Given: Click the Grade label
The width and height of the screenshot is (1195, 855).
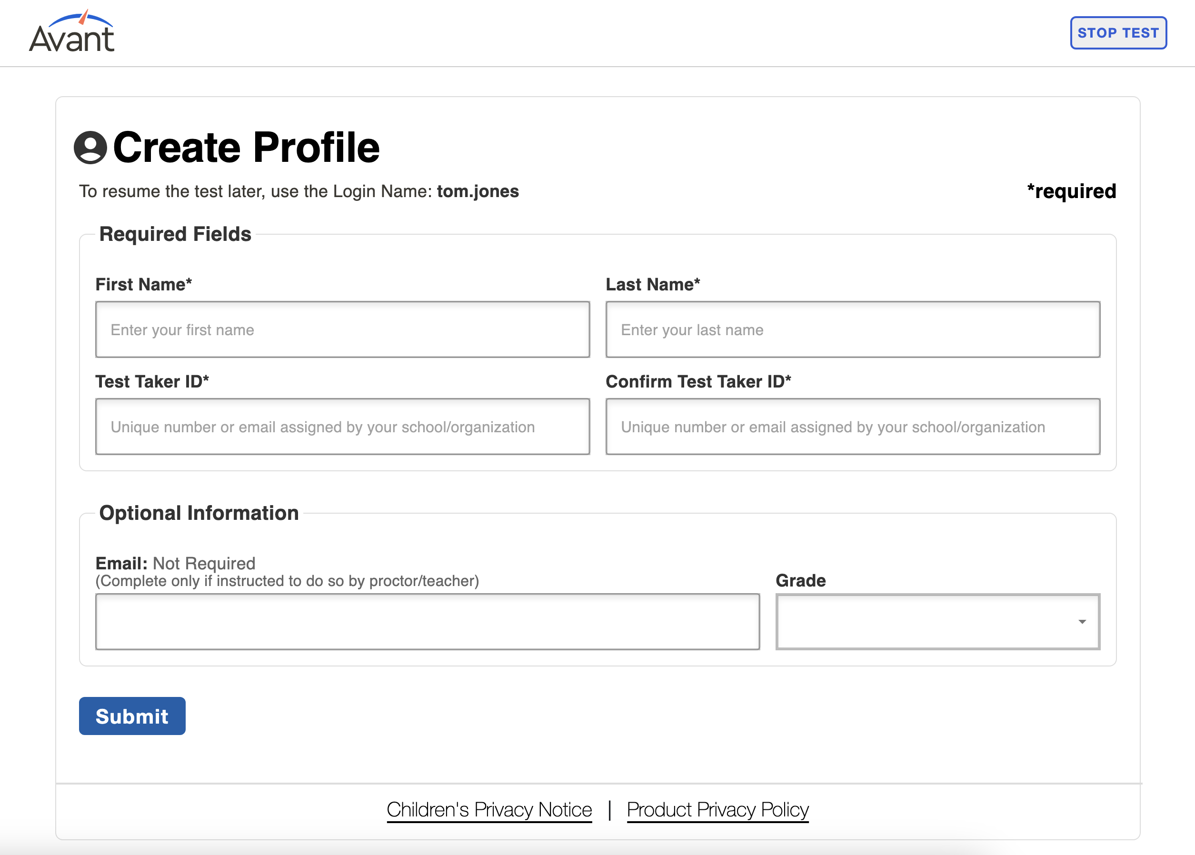Looking at the screenshot, I should (x=801, y=580).
